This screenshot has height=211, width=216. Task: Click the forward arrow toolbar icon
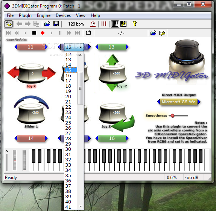28,24
